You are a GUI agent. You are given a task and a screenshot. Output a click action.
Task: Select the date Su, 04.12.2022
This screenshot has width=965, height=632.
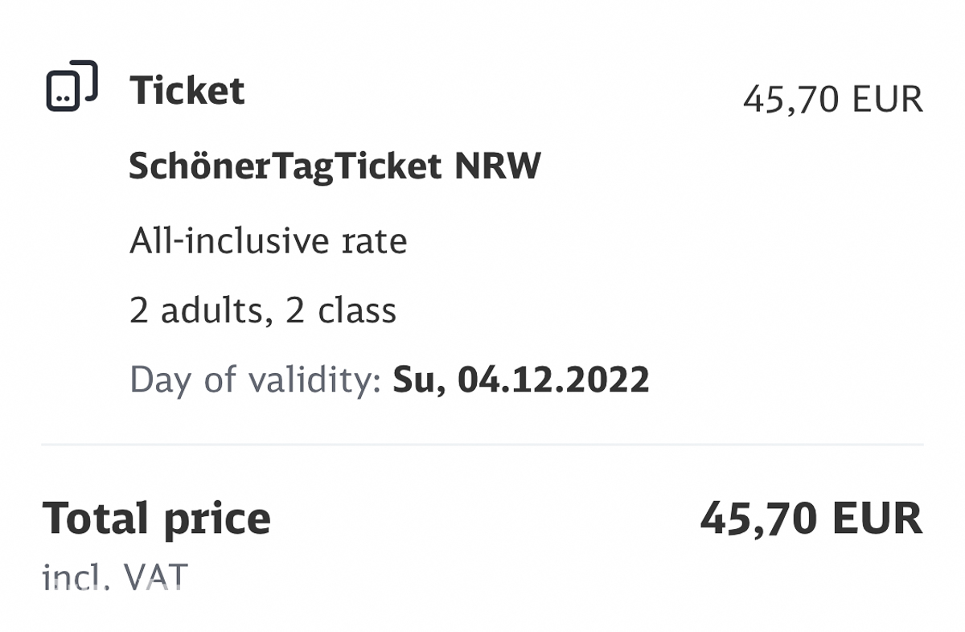[x=520, y=380]
